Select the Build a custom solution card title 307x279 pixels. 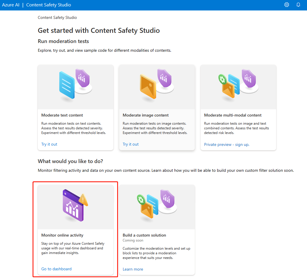click(x=144, y=235)
